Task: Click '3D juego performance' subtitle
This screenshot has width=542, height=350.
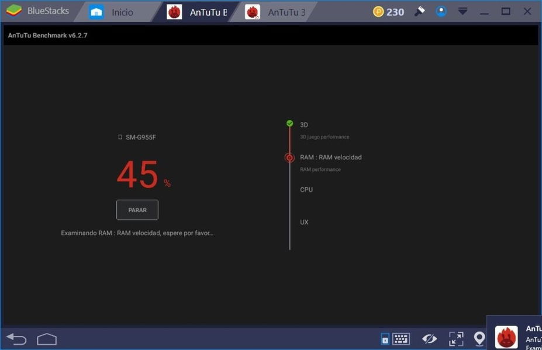Action: (x=324, y=137)
